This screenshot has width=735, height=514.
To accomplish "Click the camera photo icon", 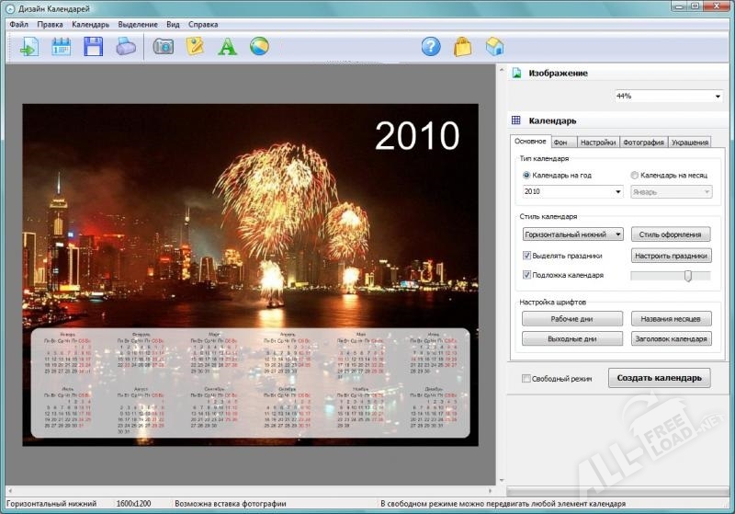I will (x=164, y=47).
